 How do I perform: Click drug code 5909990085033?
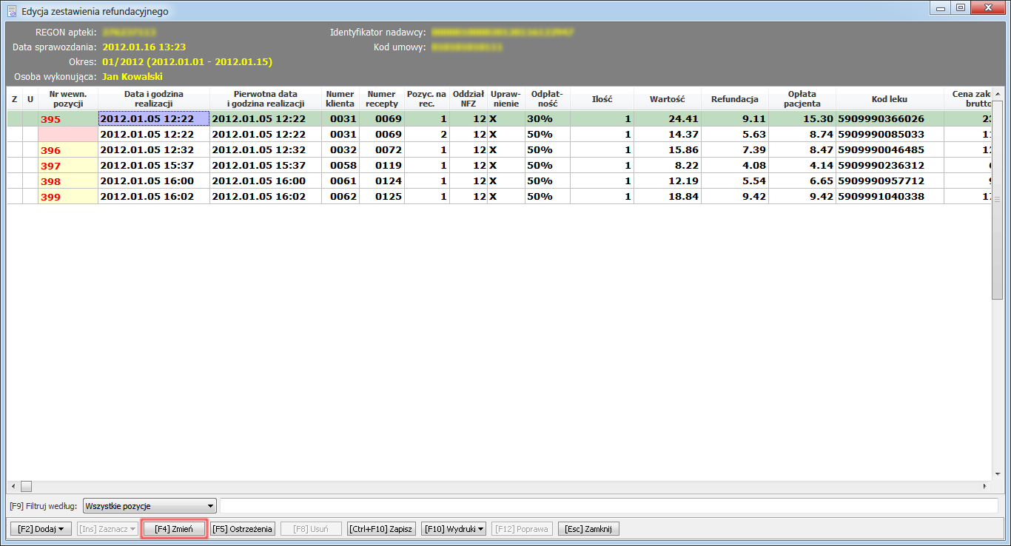[890, 134]
